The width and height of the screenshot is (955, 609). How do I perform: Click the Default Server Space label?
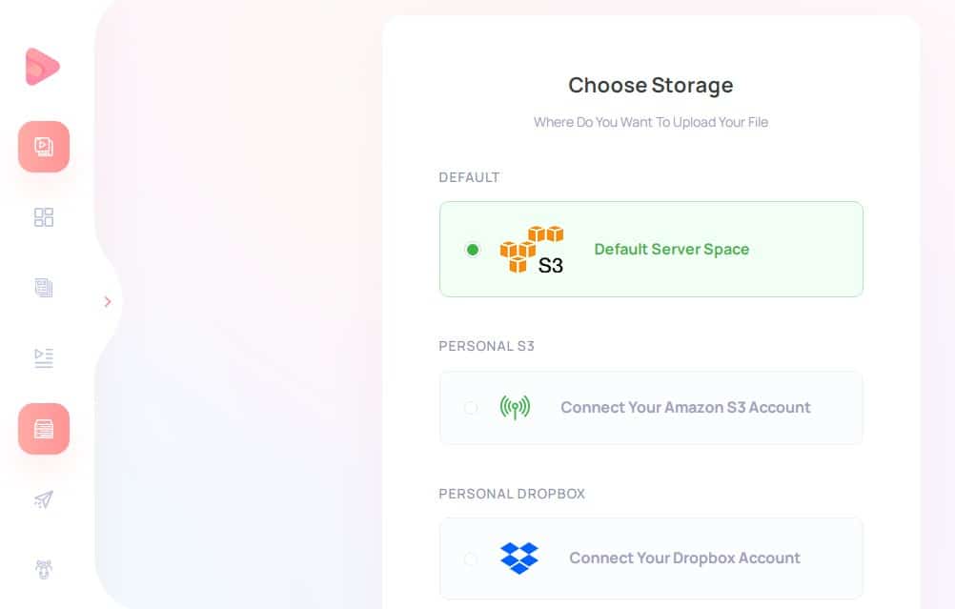pyautogui.click(x=672, y=249)
